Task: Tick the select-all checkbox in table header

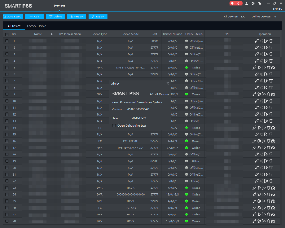Action: click(7, 35)
